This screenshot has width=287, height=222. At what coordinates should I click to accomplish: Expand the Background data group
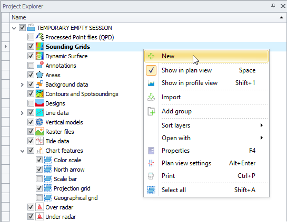22,84
